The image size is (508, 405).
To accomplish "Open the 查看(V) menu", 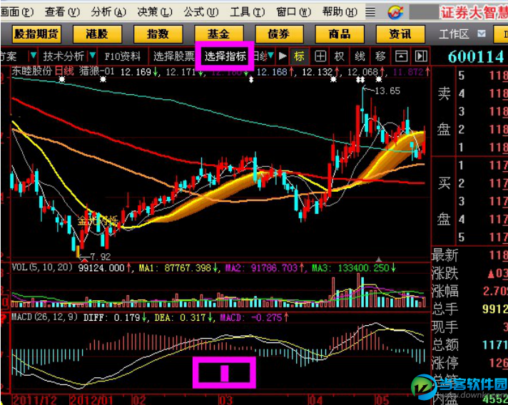I will coord(62,12).
